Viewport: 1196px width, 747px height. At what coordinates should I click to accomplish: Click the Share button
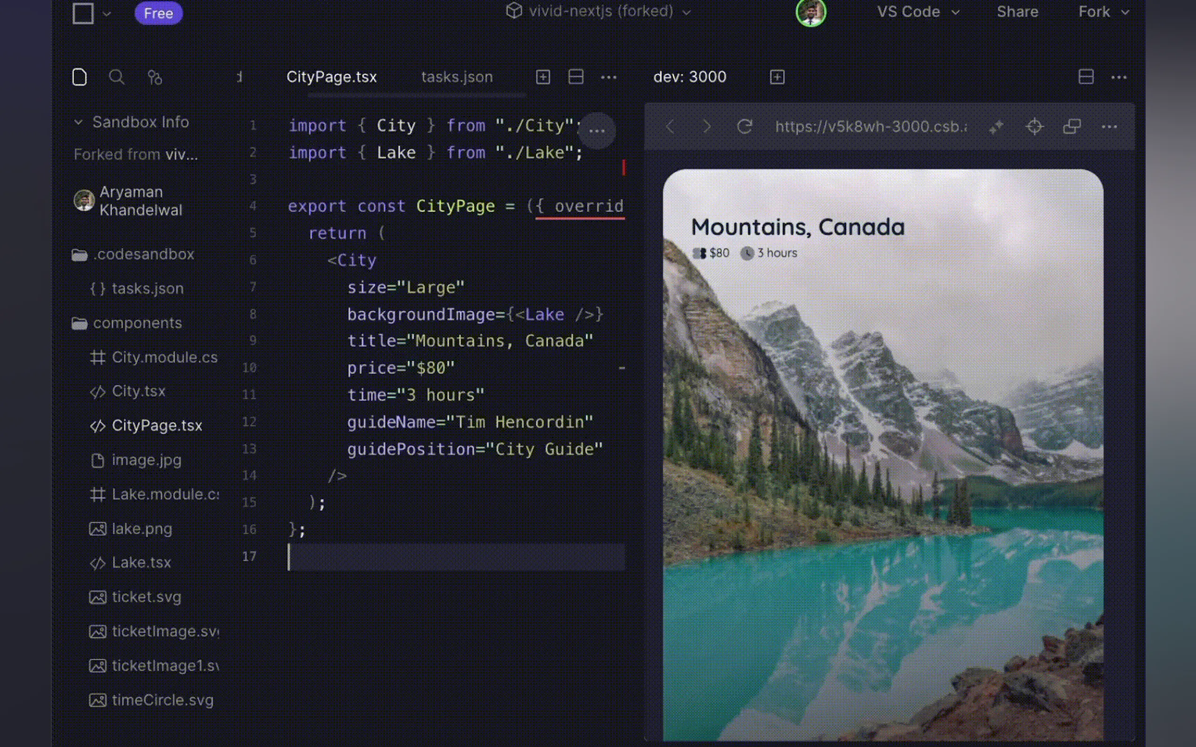pos(1017,12)
